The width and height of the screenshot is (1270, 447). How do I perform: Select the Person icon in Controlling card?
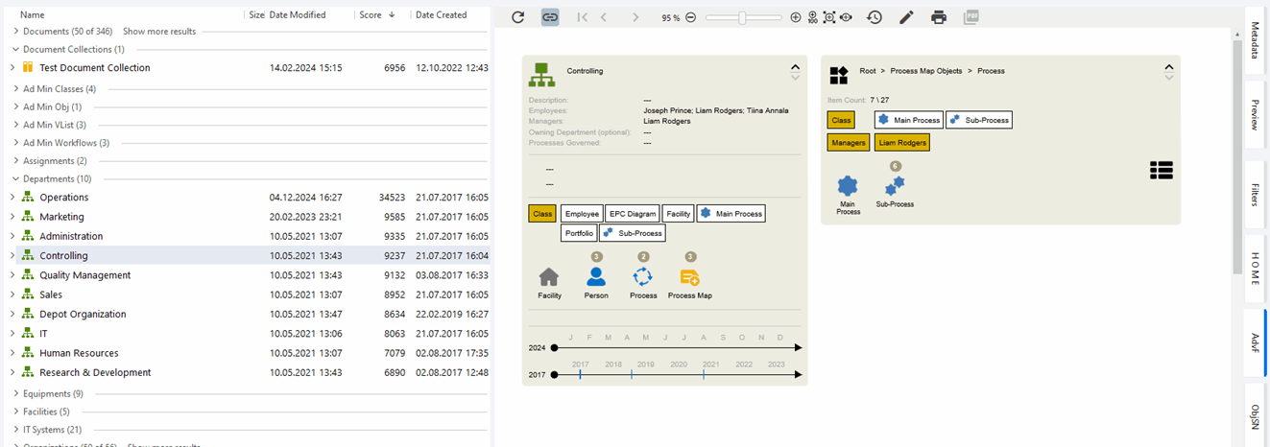click(596, 277)
